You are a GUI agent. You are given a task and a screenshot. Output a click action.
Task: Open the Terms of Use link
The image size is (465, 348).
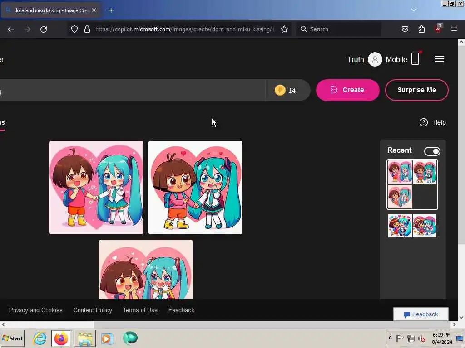[x=140, y=310]
